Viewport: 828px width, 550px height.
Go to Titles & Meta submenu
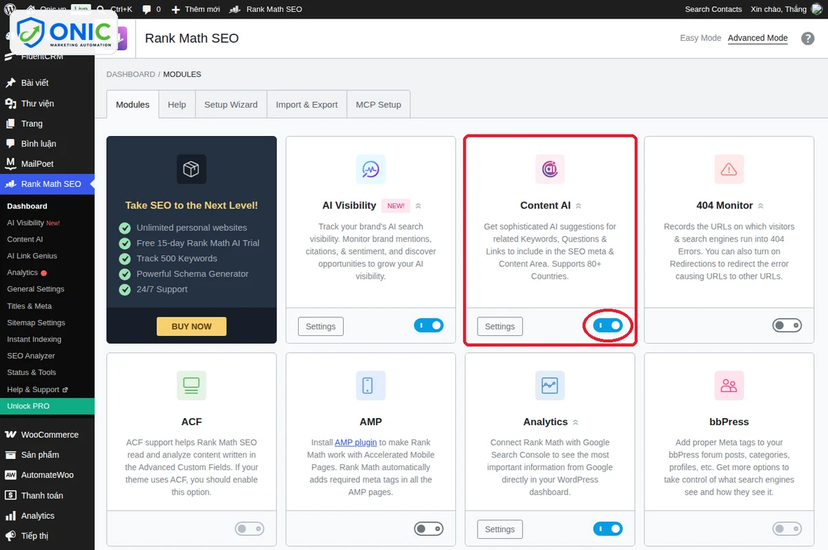click(29, 306)
